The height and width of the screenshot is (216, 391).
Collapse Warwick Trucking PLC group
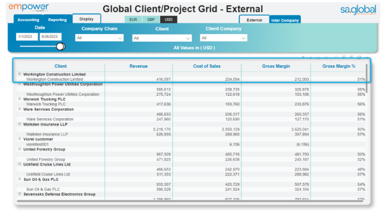20,99
